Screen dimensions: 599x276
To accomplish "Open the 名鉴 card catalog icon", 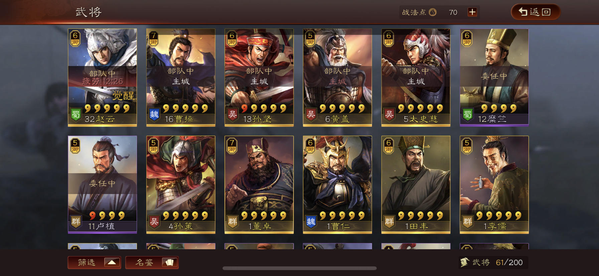I will (169, 262).
